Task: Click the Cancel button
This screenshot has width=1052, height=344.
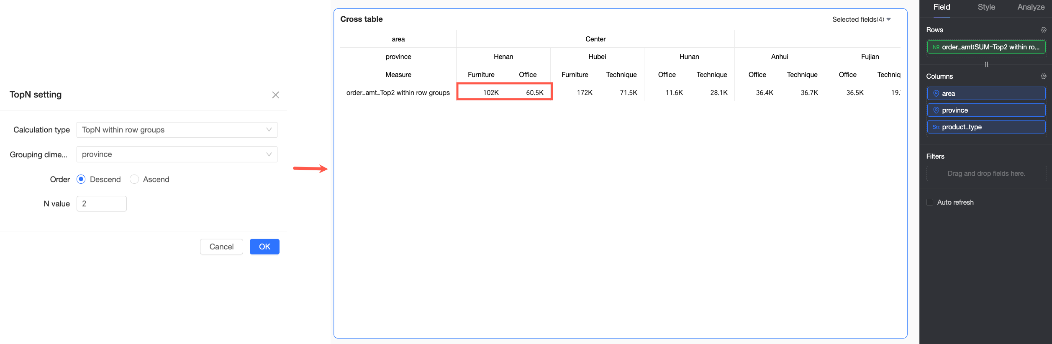Action: pos(221,247)
